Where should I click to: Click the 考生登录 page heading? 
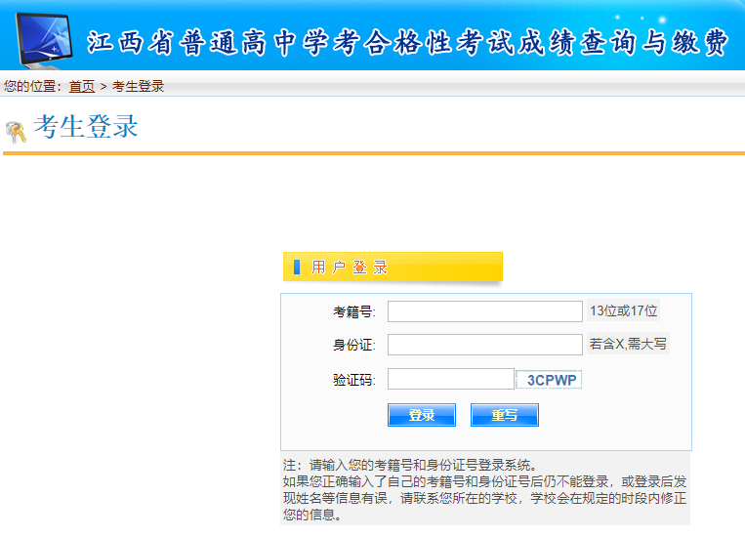pos(86,127)
